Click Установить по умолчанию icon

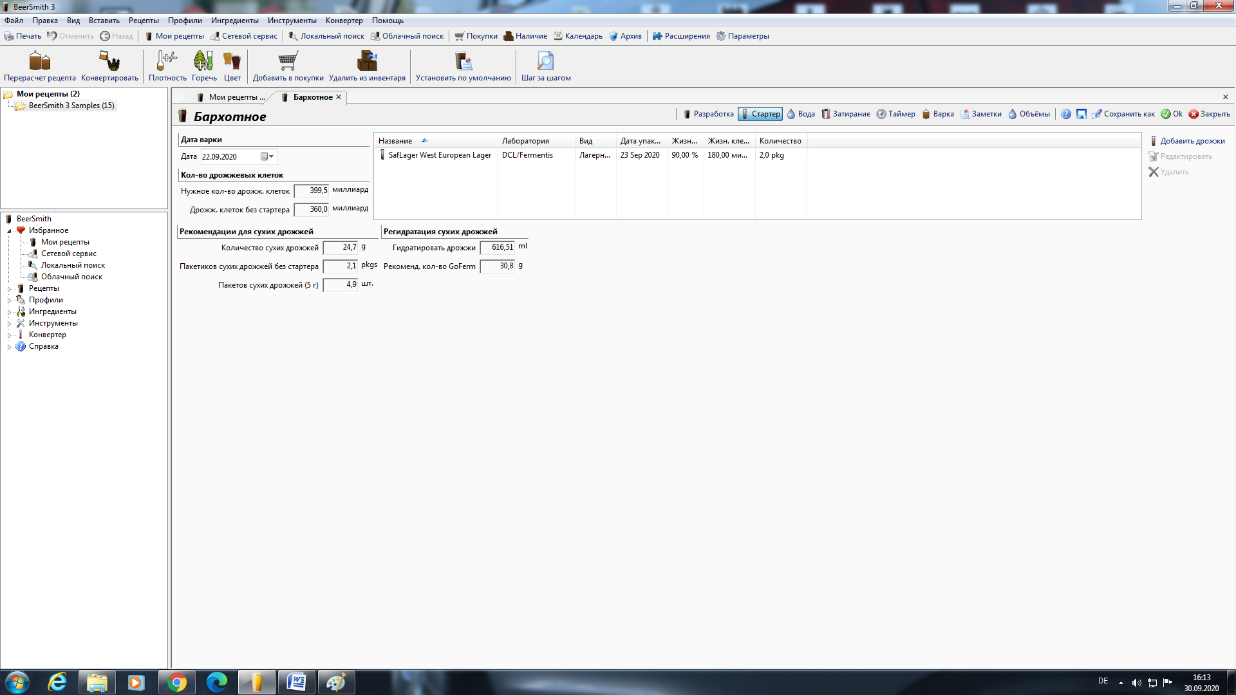coord(463,66)
